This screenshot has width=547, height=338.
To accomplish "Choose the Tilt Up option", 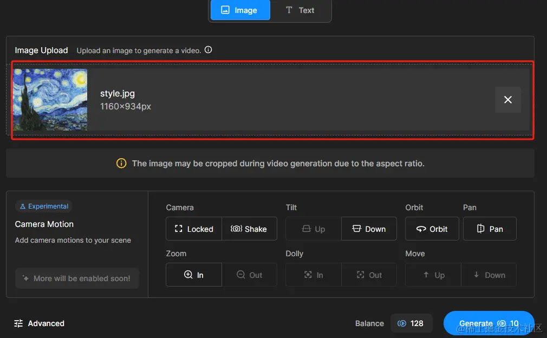I will [x=314, y=229].
